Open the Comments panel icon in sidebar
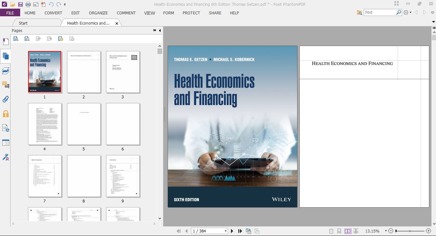The height and width of the screenshot is (236, 436). pos(5,85)
